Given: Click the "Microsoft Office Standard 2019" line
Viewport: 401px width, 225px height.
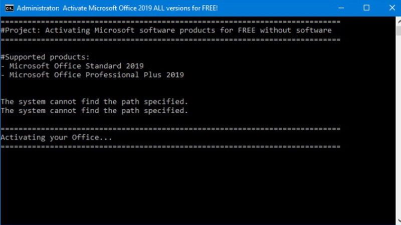Looking at the screenshot, I should (x=76, y=66).
